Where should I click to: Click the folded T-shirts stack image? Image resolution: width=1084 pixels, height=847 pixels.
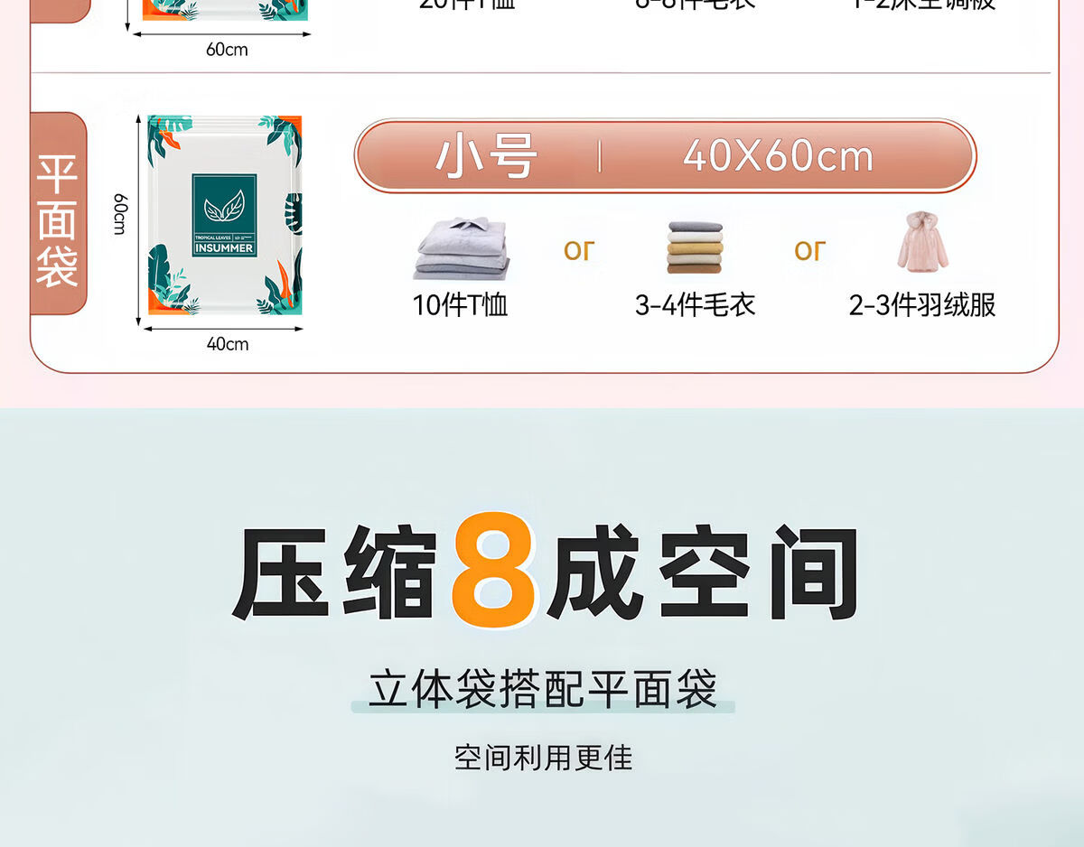tap(463, 248)
